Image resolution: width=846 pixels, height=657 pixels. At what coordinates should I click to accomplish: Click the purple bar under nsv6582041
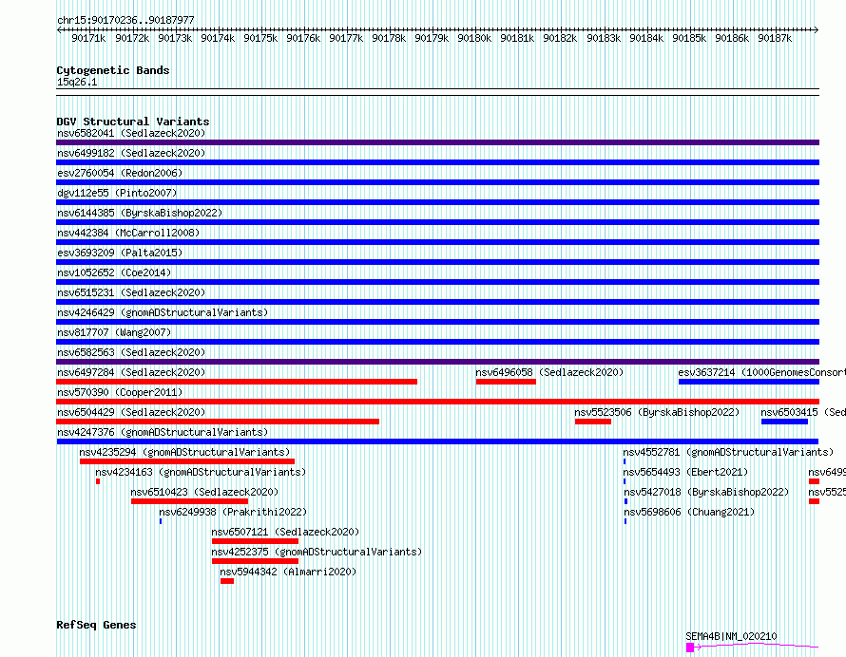pos(437,142)
